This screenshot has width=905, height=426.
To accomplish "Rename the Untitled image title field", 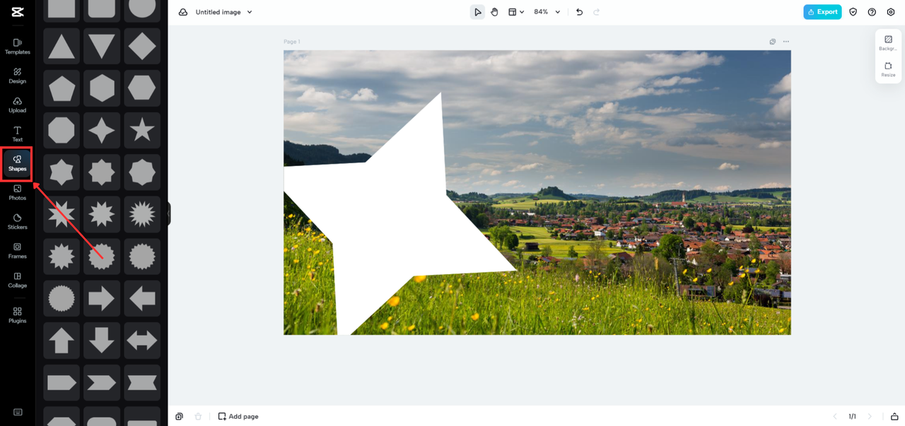I will [x=218, y=12].
